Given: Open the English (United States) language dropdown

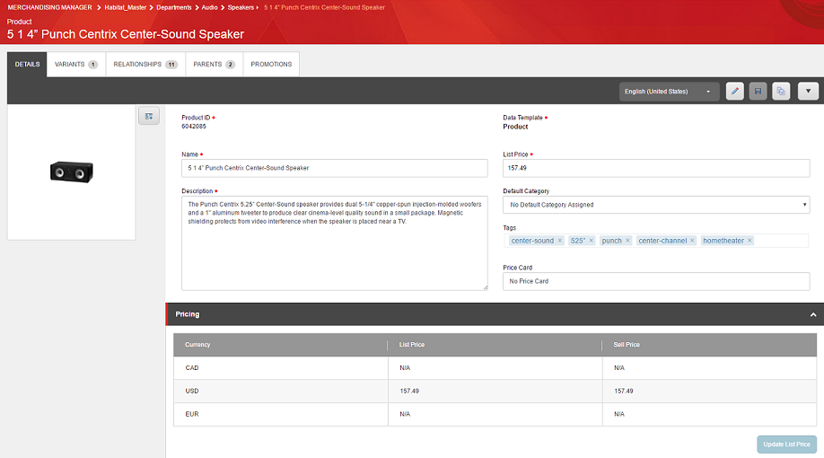Looking at the screenshot, I should 669,91.
